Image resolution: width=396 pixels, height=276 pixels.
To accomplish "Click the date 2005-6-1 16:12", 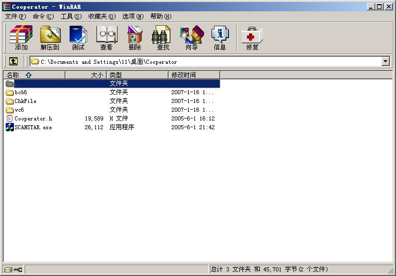I will (193, 118).
